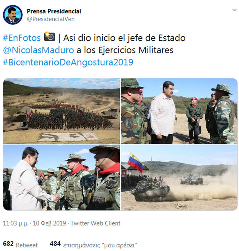
Task: Show the 484 likes list
Action: pyautogui.click(x=93, y=244)
